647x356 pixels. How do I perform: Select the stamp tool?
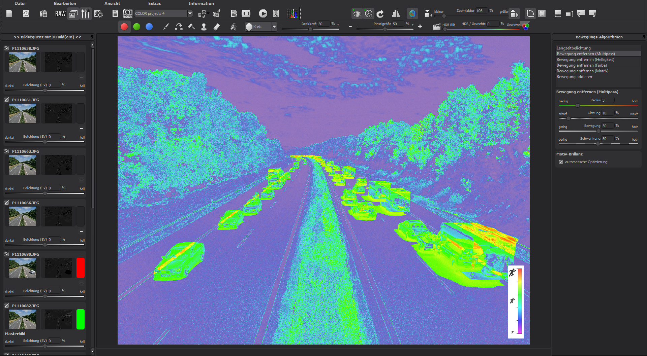(x=204, y=27)
